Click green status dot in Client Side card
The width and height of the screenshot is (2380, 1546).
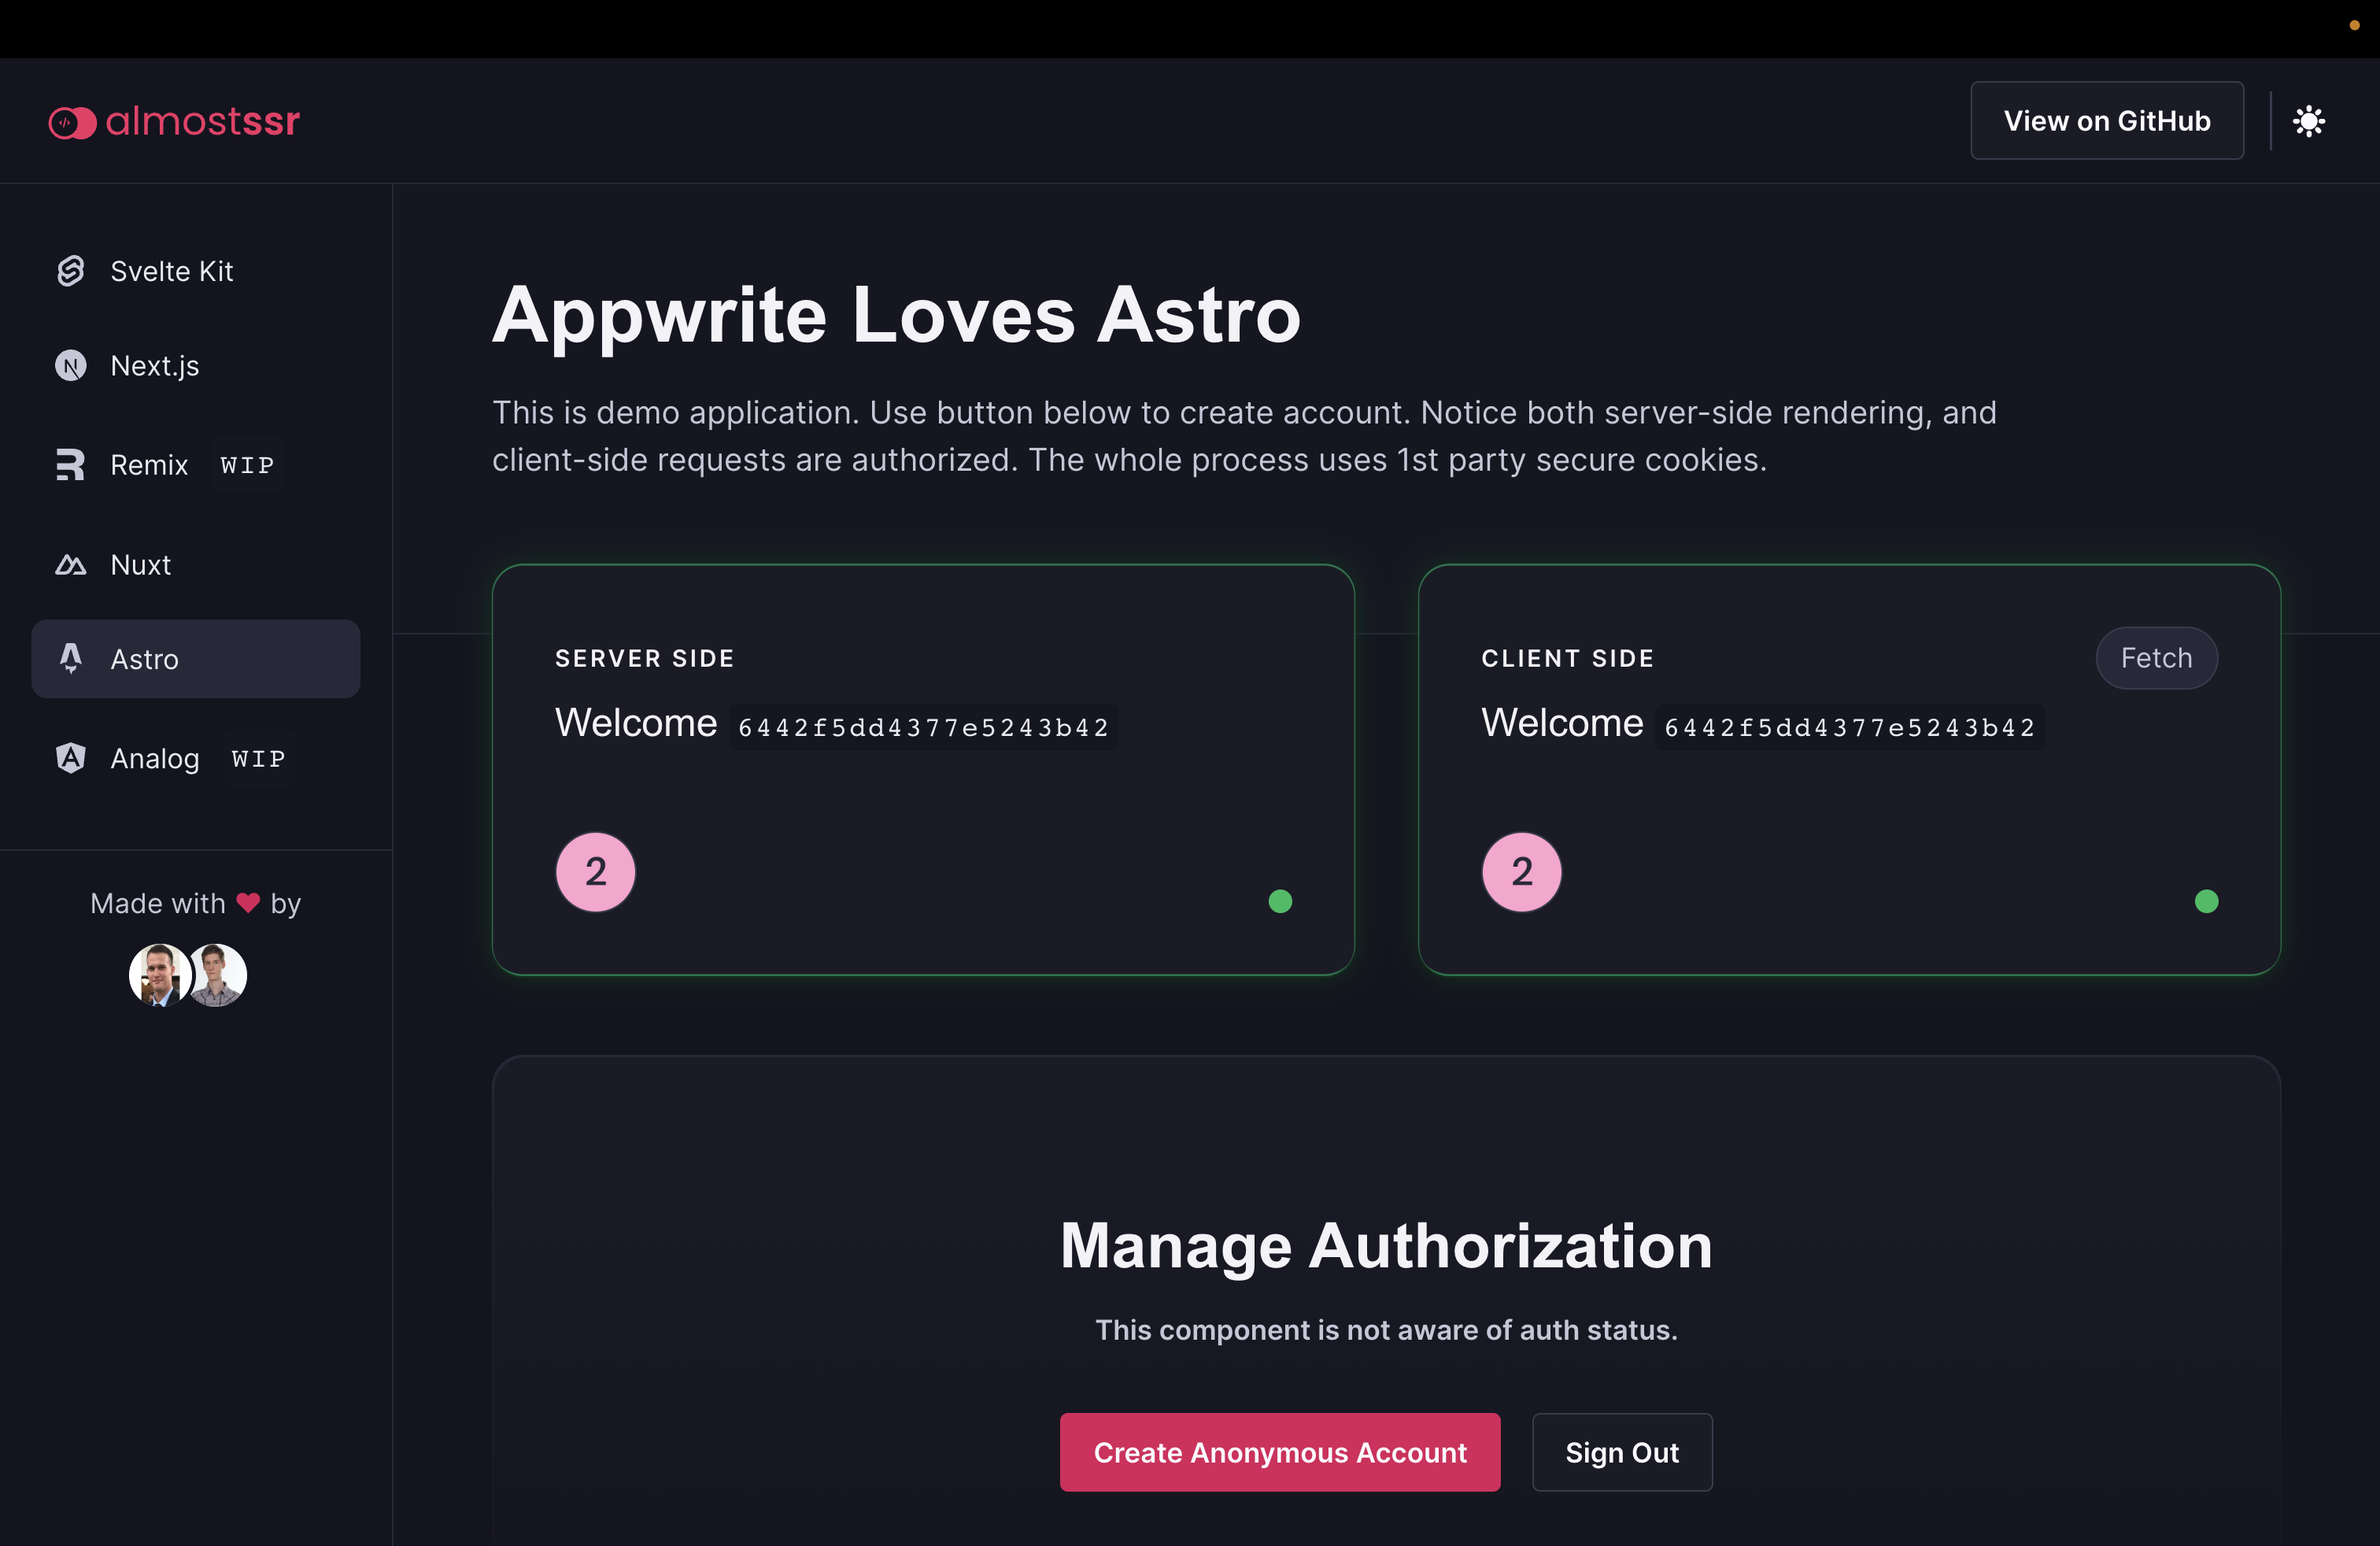[2206, 902]
